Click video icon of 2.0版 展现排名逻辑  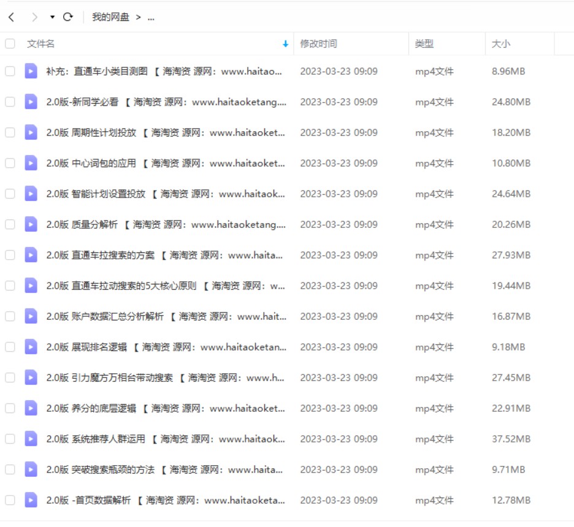click(x=31, y=347)
